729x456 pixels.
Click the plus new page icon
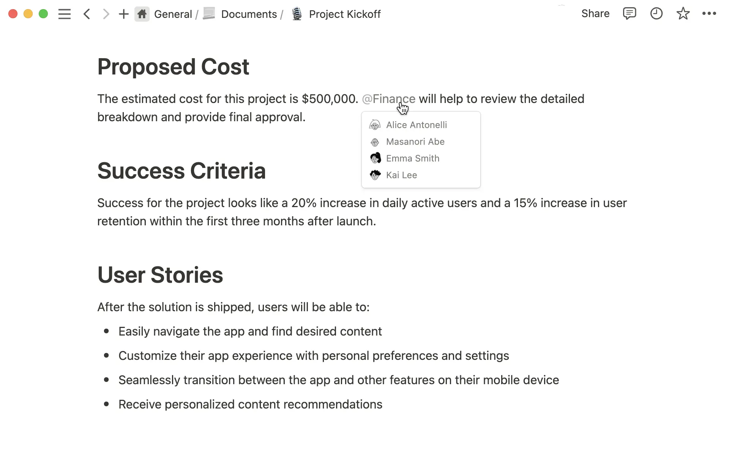(123, 14)
